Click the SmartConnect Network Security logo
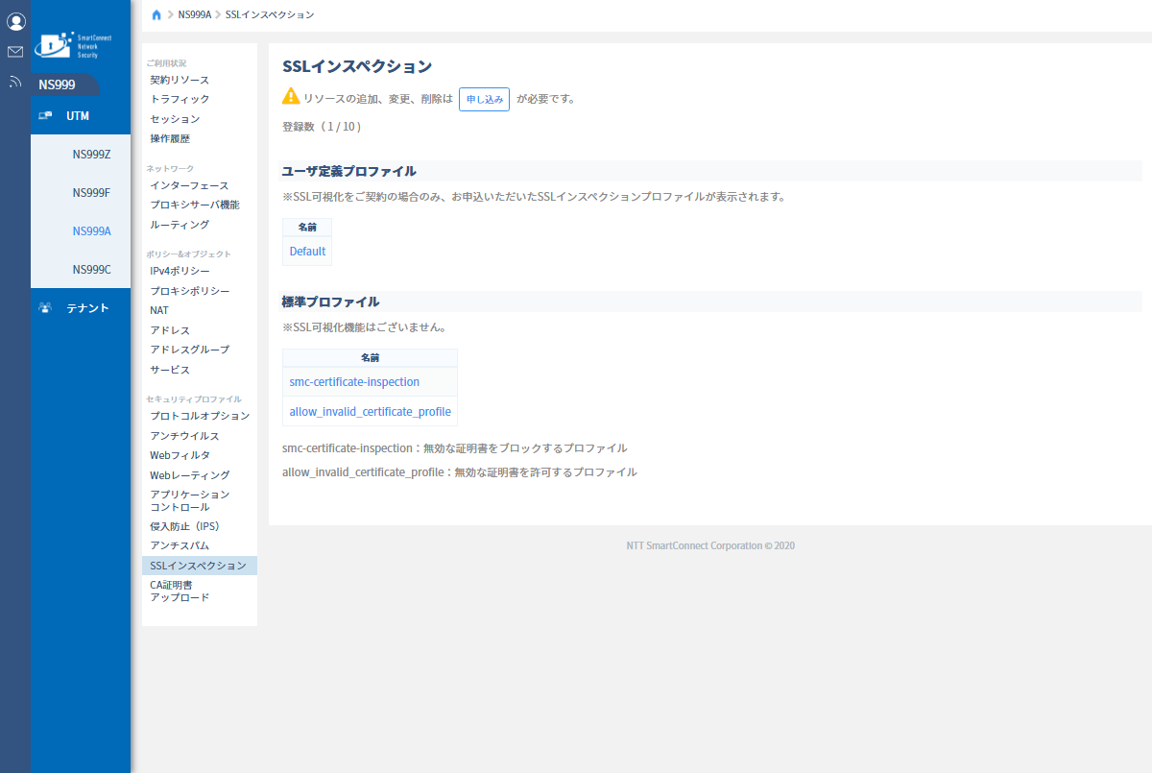This screenshot has width=1152, height=773. [x=75, y=46]
